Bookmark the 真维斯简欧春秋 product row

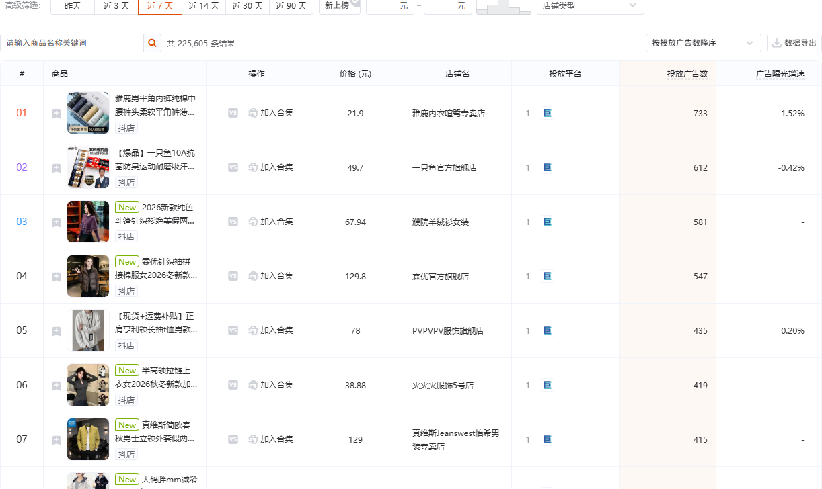pos(57,440)
